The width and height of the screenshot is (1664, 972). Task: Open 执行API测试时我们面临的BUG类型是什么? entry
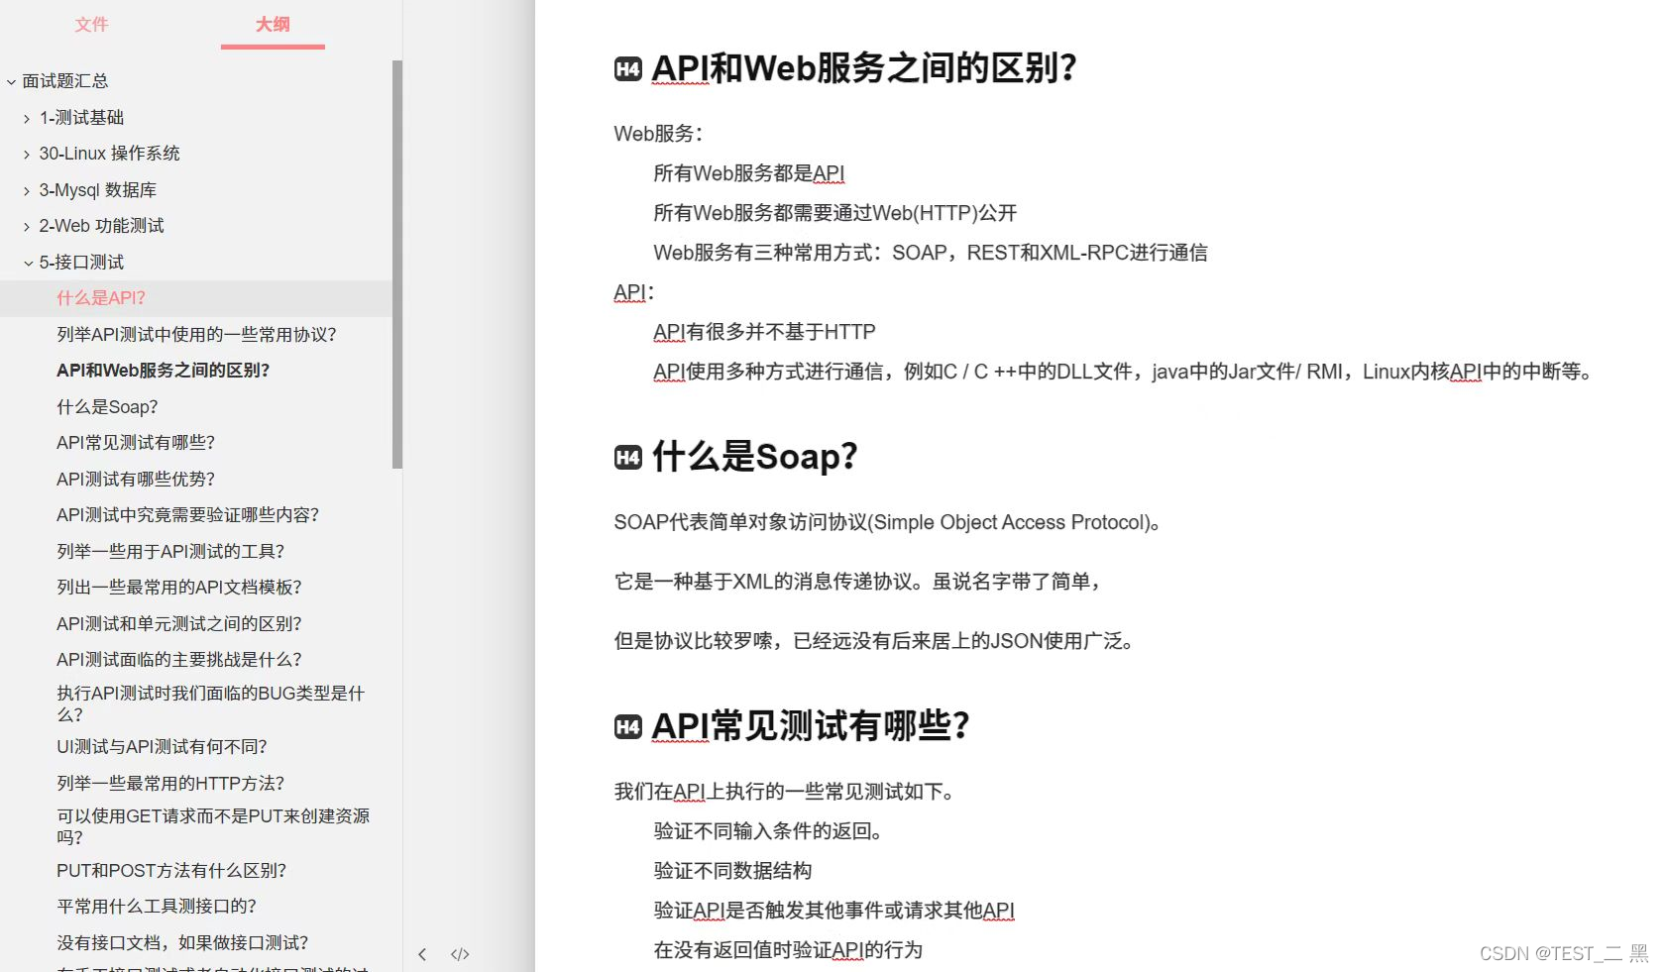click(211, 703)
